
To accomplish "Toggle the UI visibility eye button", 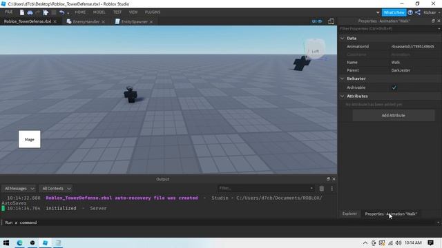I will tap(317, 21).
